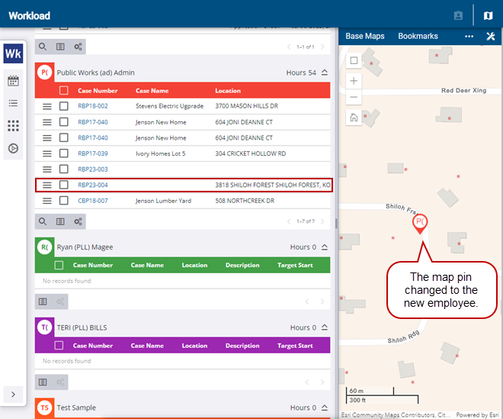Click search icon in top grid toolbar
The image size is (503, 419).
pos(43,47)
